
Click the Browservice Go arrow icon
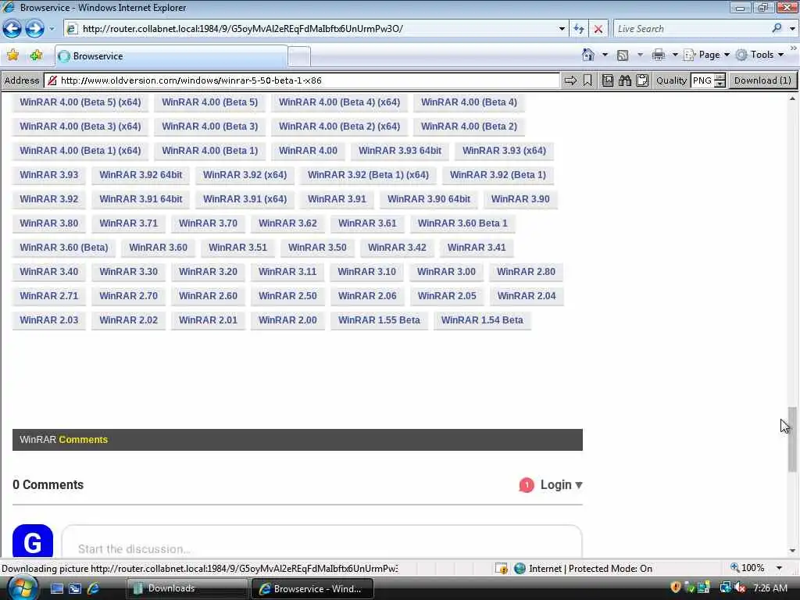click(570, 80)
